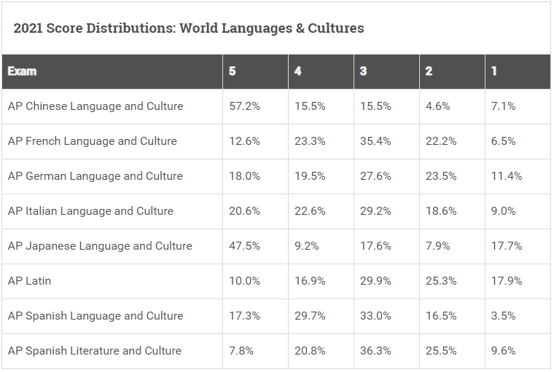
Task: Select AP Spanish Language and Culture
Action: [95, 316]
